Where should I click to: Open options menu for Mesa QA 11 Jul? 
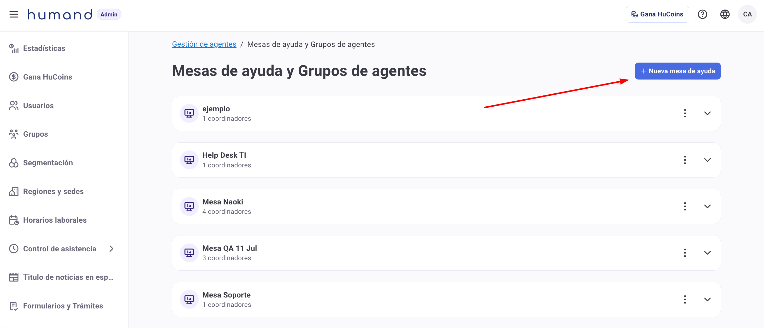pyautogui.click(x=685, y=253)
